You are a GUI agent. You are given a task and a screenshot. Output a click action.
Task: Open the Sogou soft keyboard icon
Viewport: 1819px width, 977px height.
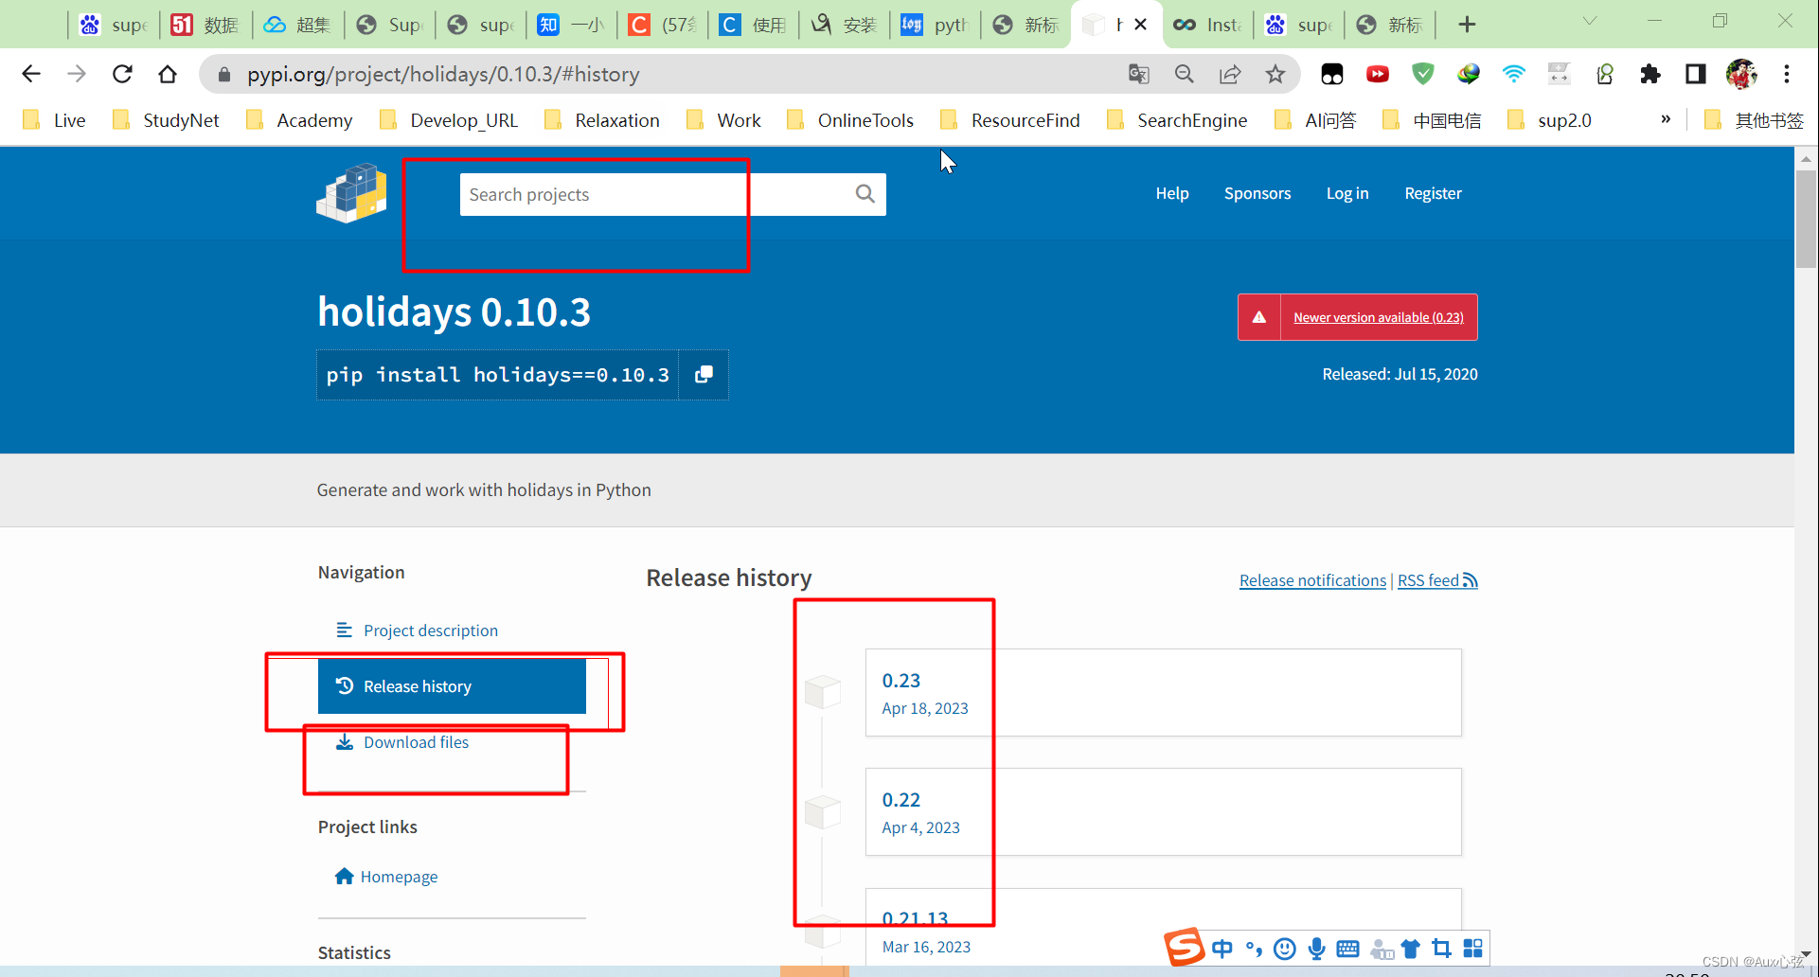point(1346,948)
